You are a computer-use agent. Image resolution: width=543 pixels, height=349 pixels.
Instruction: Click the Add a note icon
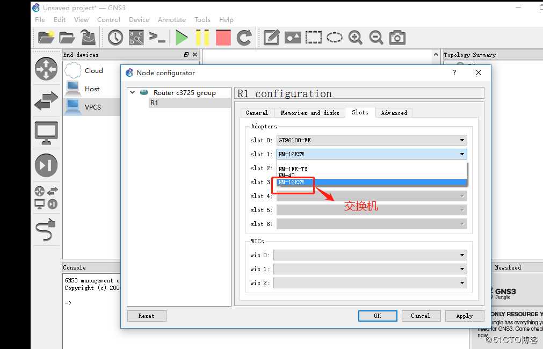[272, 38]
